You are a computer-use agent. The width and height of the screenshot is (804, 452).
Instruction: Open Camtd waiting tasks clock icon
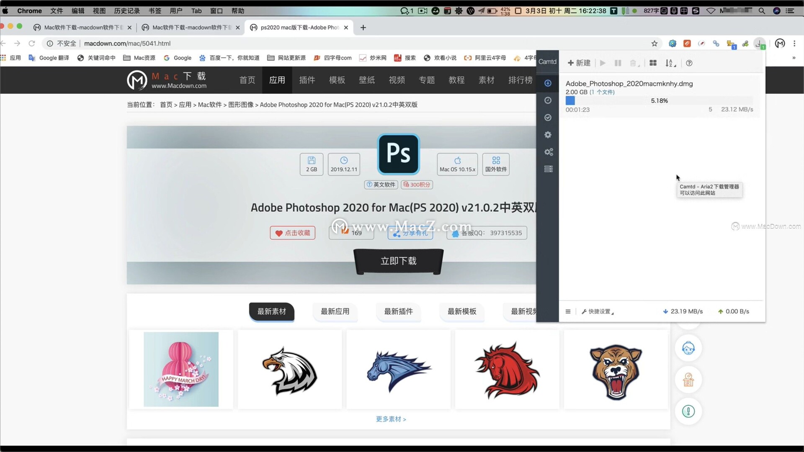coord(548,100)
